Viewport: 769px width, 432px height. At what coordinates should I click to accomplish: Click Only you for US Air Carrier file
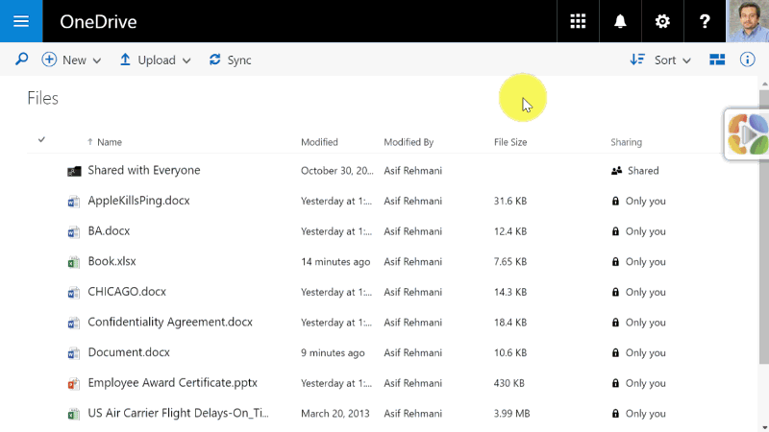(639, 414)
